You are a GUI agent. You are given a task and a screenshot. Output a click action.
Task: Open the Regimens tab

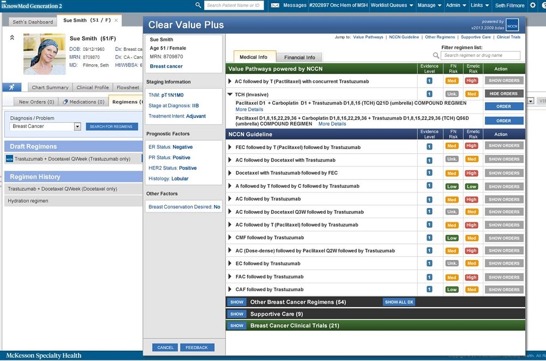click(x=127, y=101)
